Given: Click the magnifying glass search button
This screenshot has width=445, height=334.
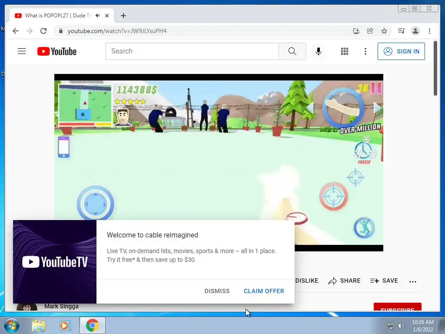Looking at the screenshot, I should point(292,51).
